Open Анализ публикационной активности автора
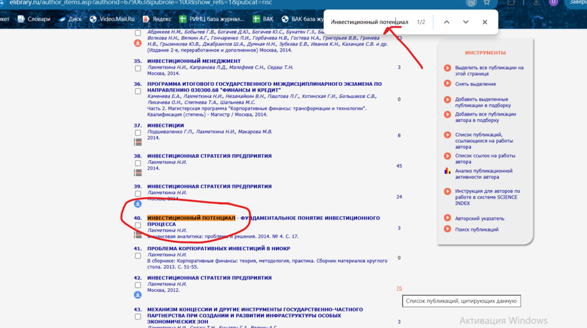This screenshot has height=328, width=587. click(484, 174)
